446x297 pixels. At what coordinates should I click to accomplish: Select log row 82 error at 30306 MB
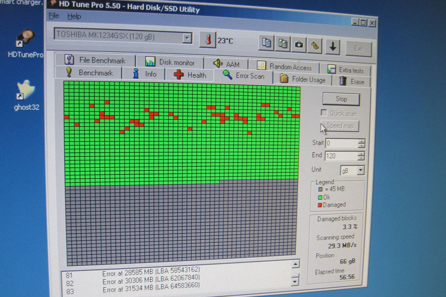pyautogui.click(x=133, y=280)
